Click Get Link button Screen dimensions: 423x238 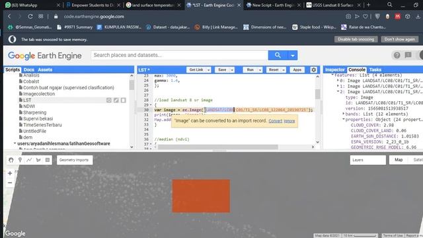pos(196,70)
